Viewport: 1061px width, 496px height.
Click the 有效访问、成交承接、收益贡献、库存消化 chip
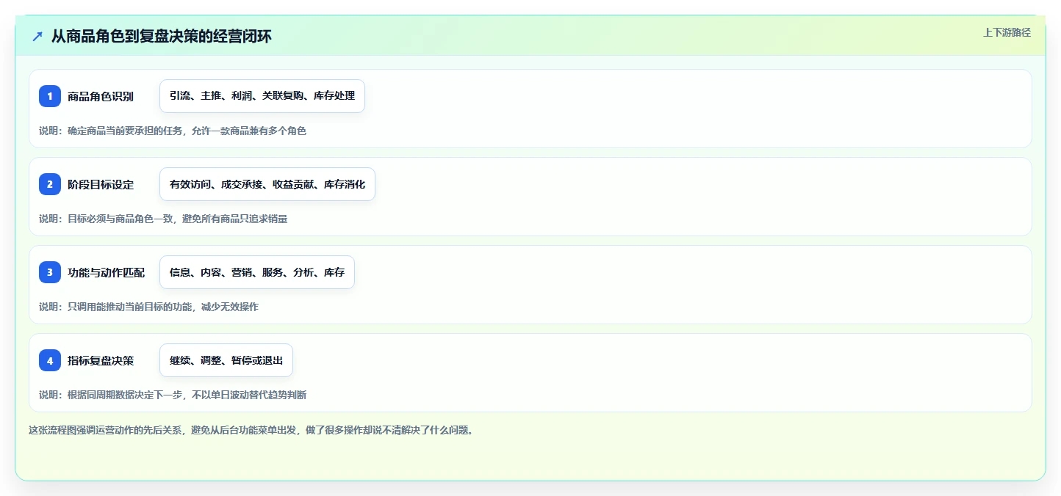pos(267,184)
